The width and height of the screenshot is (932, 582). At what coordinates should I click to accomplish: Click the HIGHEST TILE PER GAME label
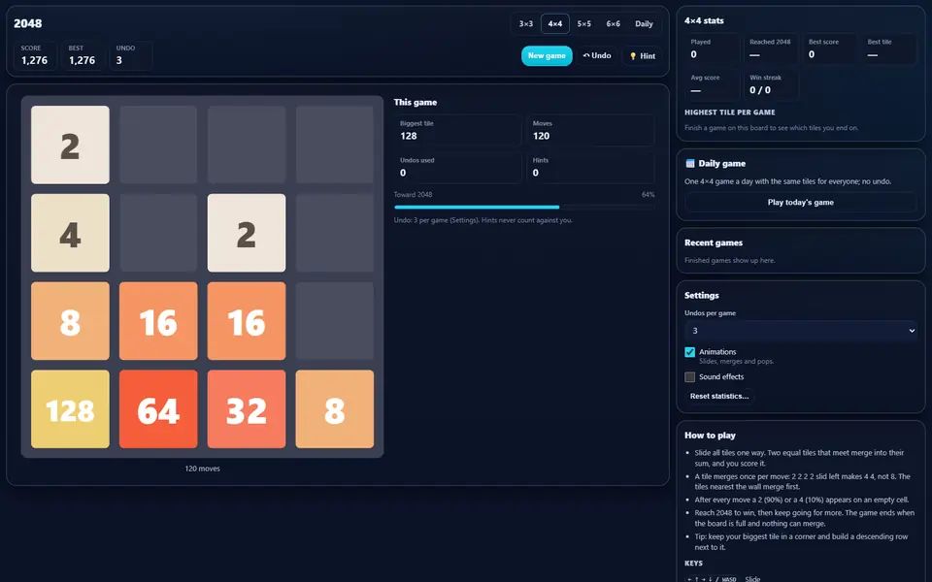coord(729,113)
